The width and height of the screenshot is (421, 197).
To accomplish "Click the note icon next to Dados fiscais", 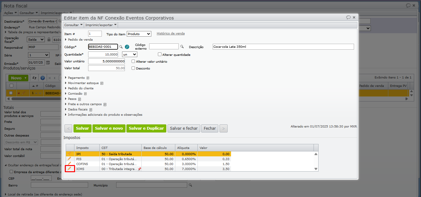I will pyautogui.click(x=91, y=110).
